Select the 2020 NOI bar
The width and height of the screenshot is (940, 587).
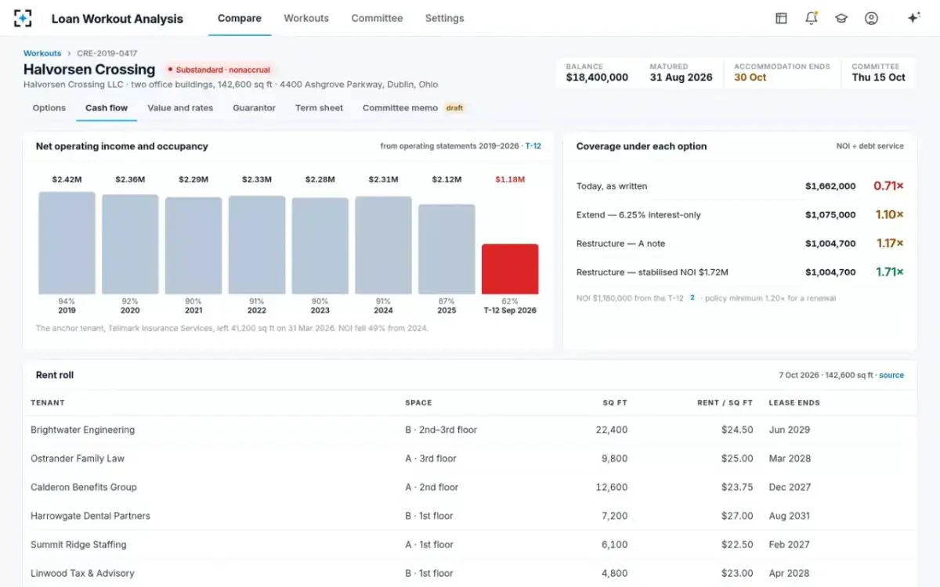click(130, 244)
